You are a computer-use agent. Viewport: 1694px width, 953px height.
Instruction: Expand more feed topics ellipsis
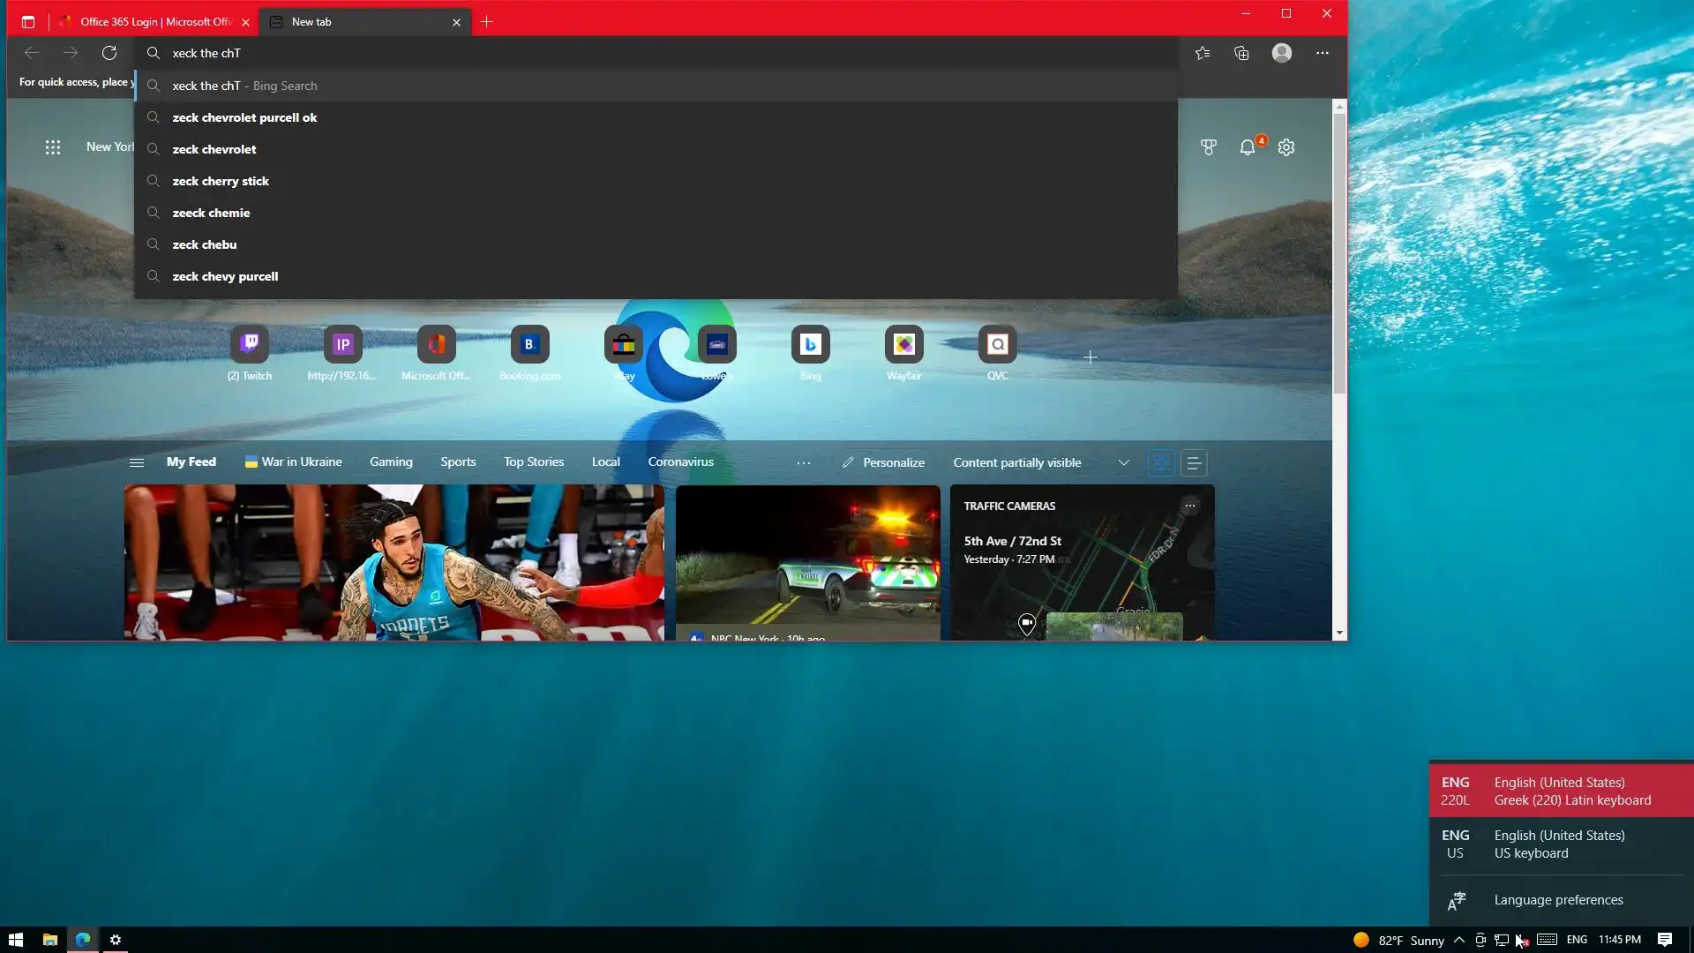tap(803, 462)
